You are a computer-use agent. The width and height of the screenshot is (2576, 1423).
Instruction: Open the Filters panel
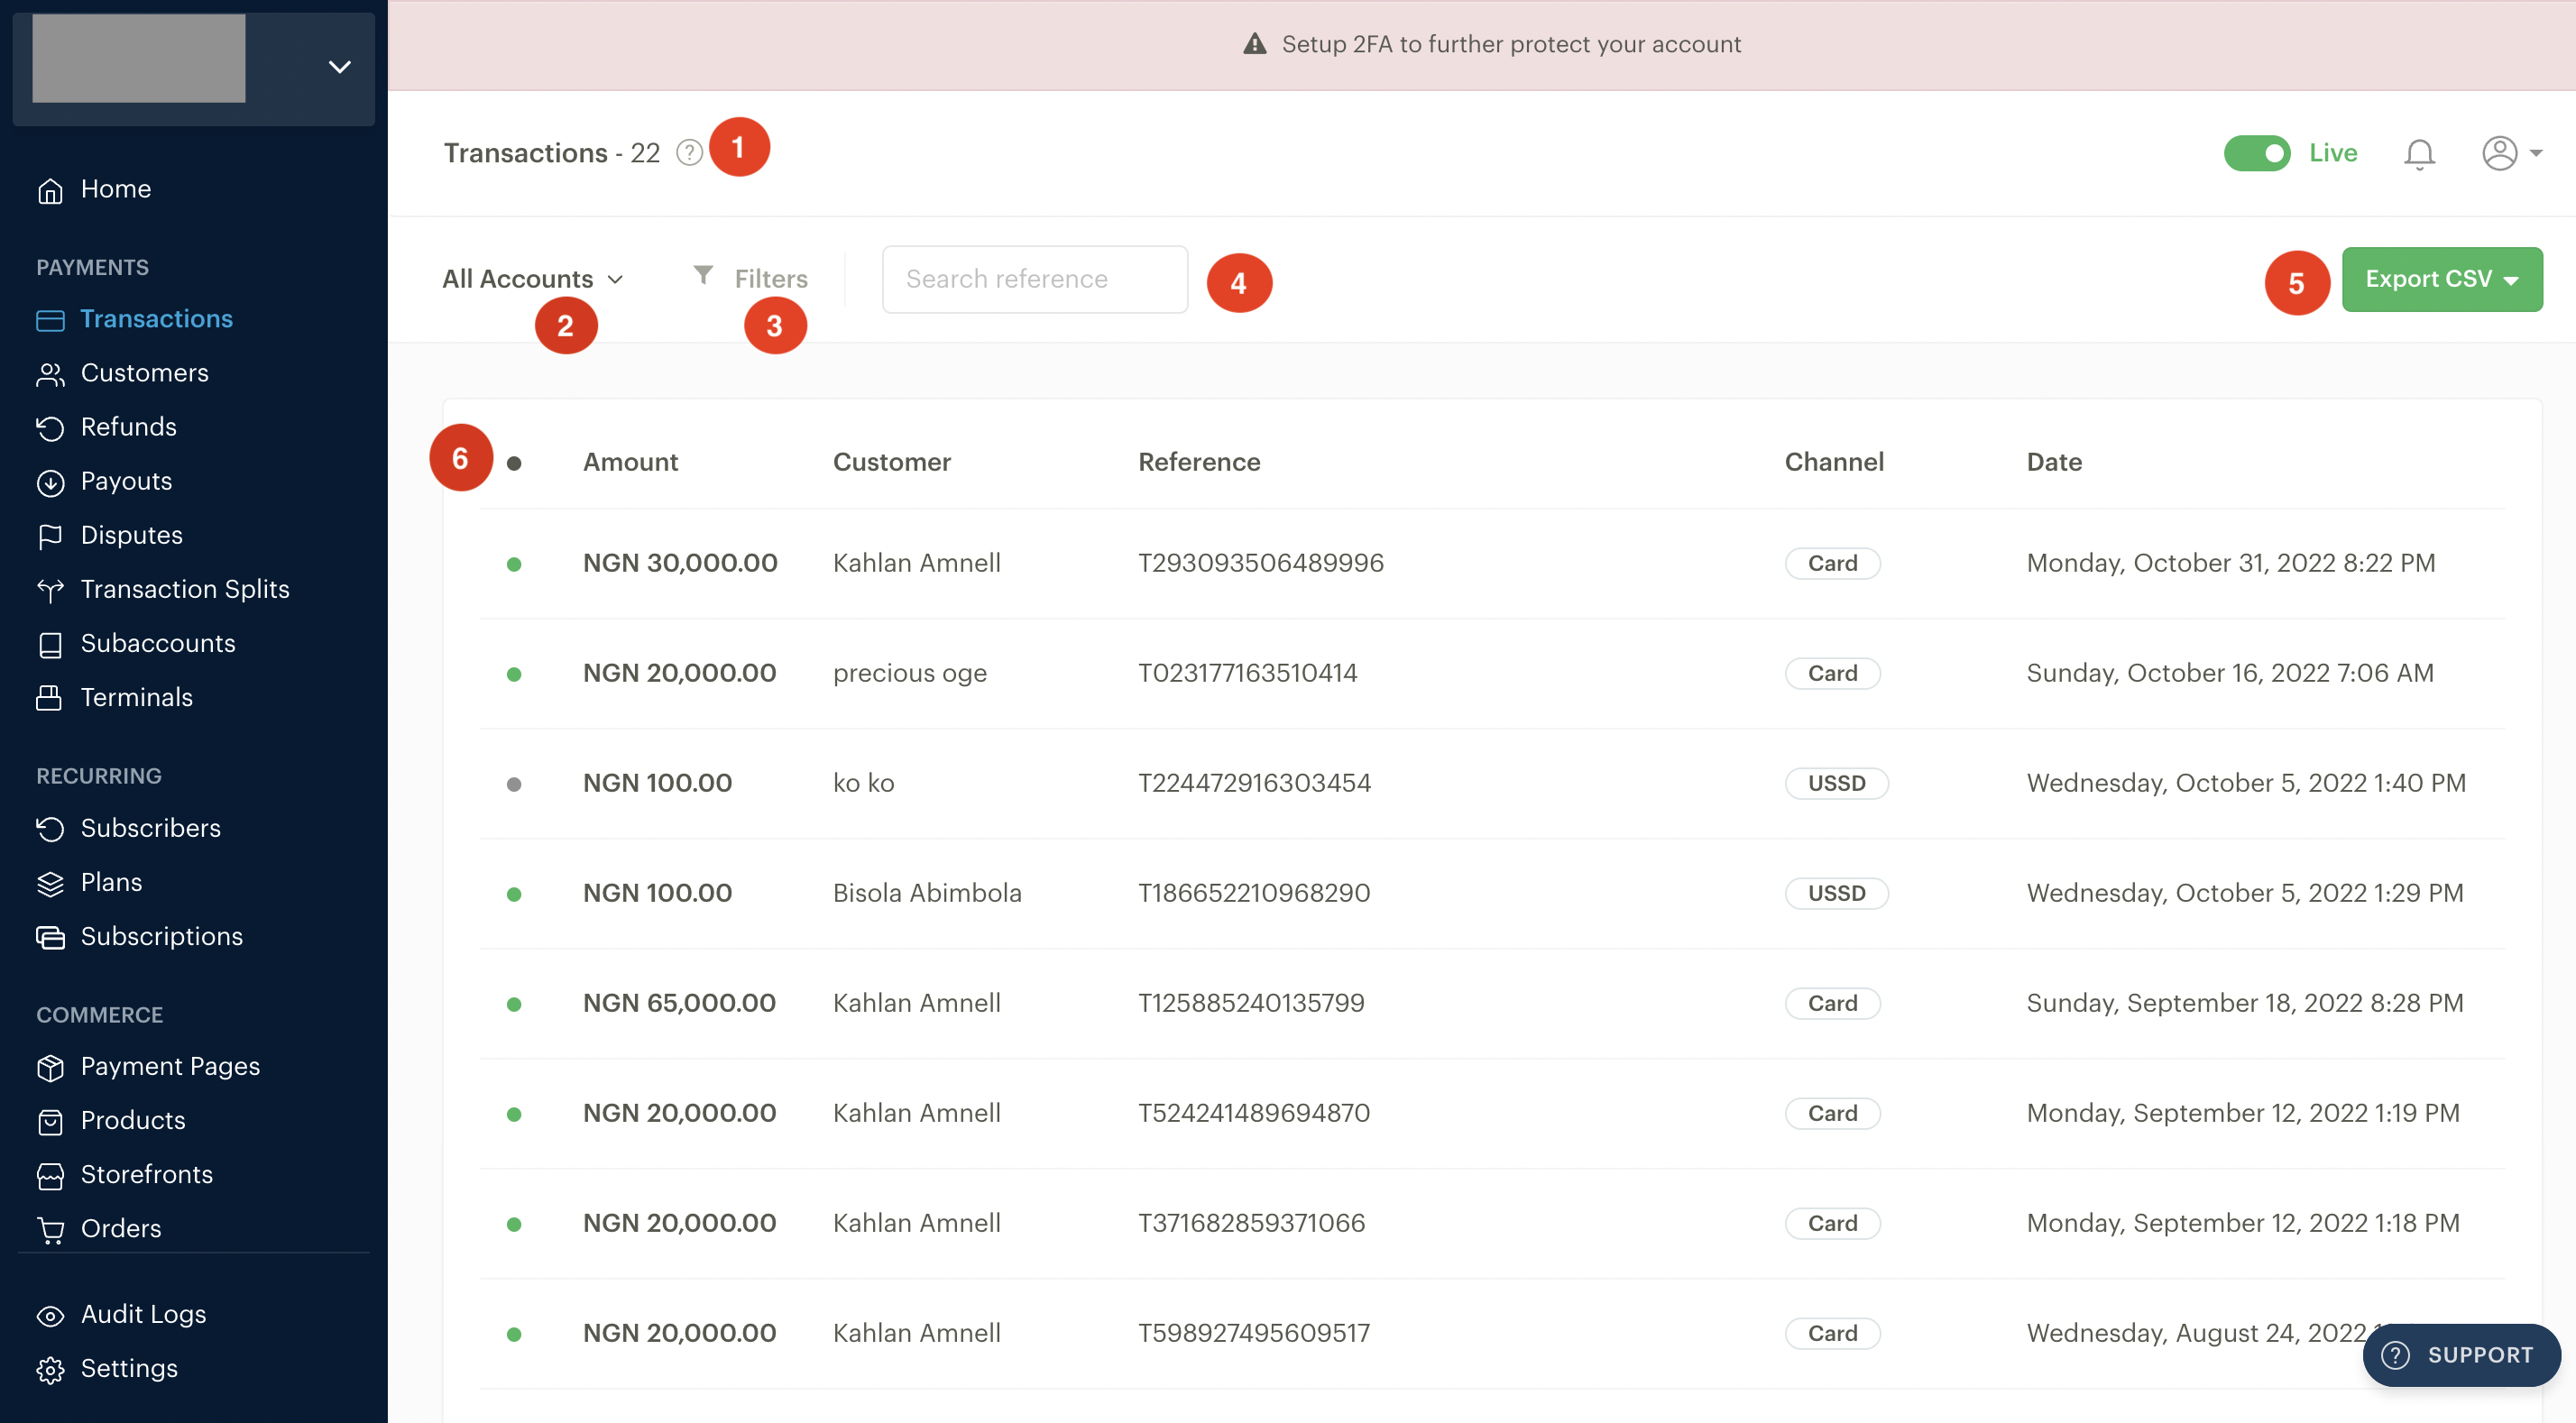750,277
